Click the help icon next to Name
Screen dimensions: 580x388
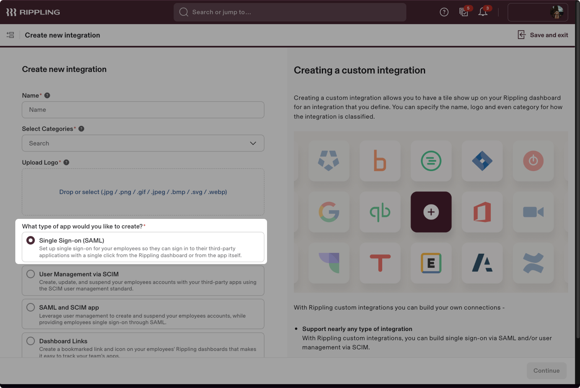click(x=47, y=96)
